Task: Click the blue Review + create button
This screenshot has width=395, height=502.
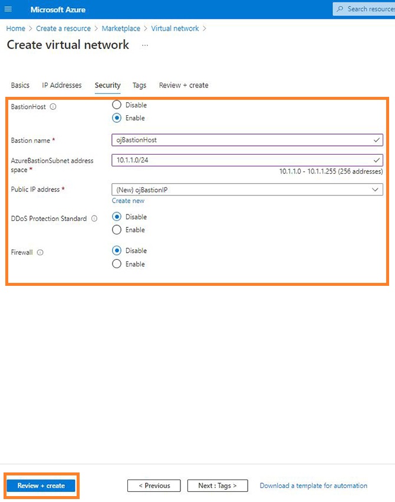Action: [x=41, y=485]
